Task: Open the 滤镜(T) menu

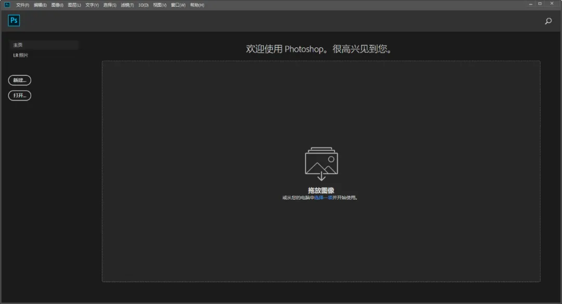Action: coord(127,5)
